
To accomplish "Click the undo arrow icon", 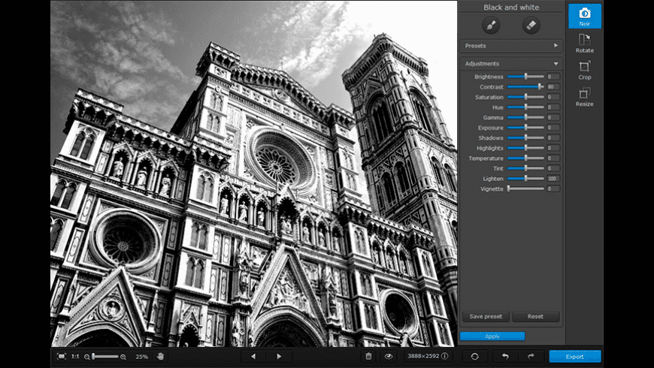I will click(x=506, y=356).
